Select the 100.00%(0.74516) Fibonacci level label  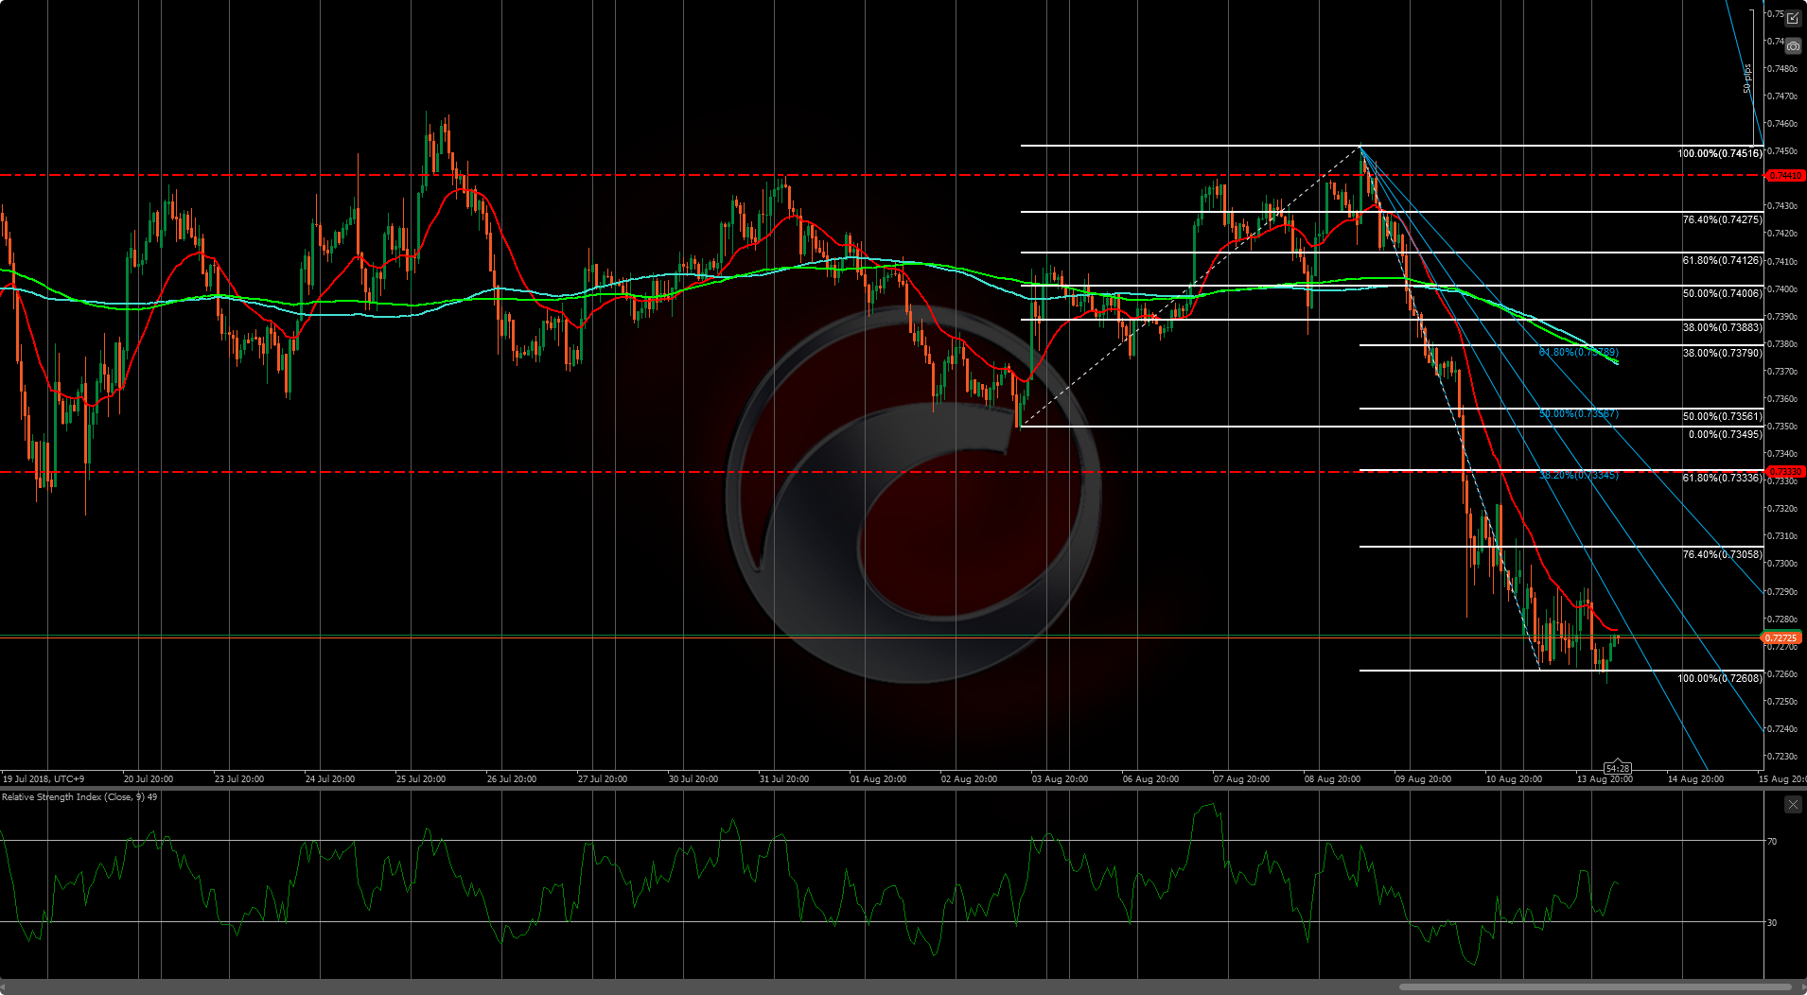click(1720, 153)
